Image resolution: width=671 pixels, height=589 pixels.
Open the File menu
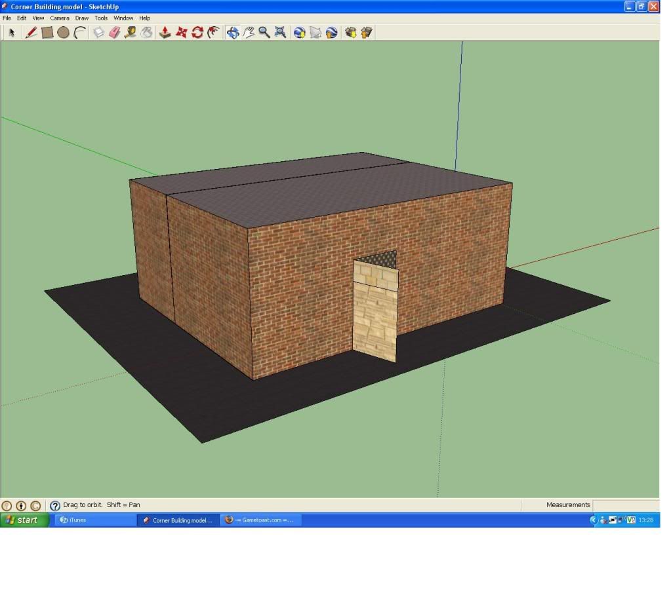coord(7,18)
